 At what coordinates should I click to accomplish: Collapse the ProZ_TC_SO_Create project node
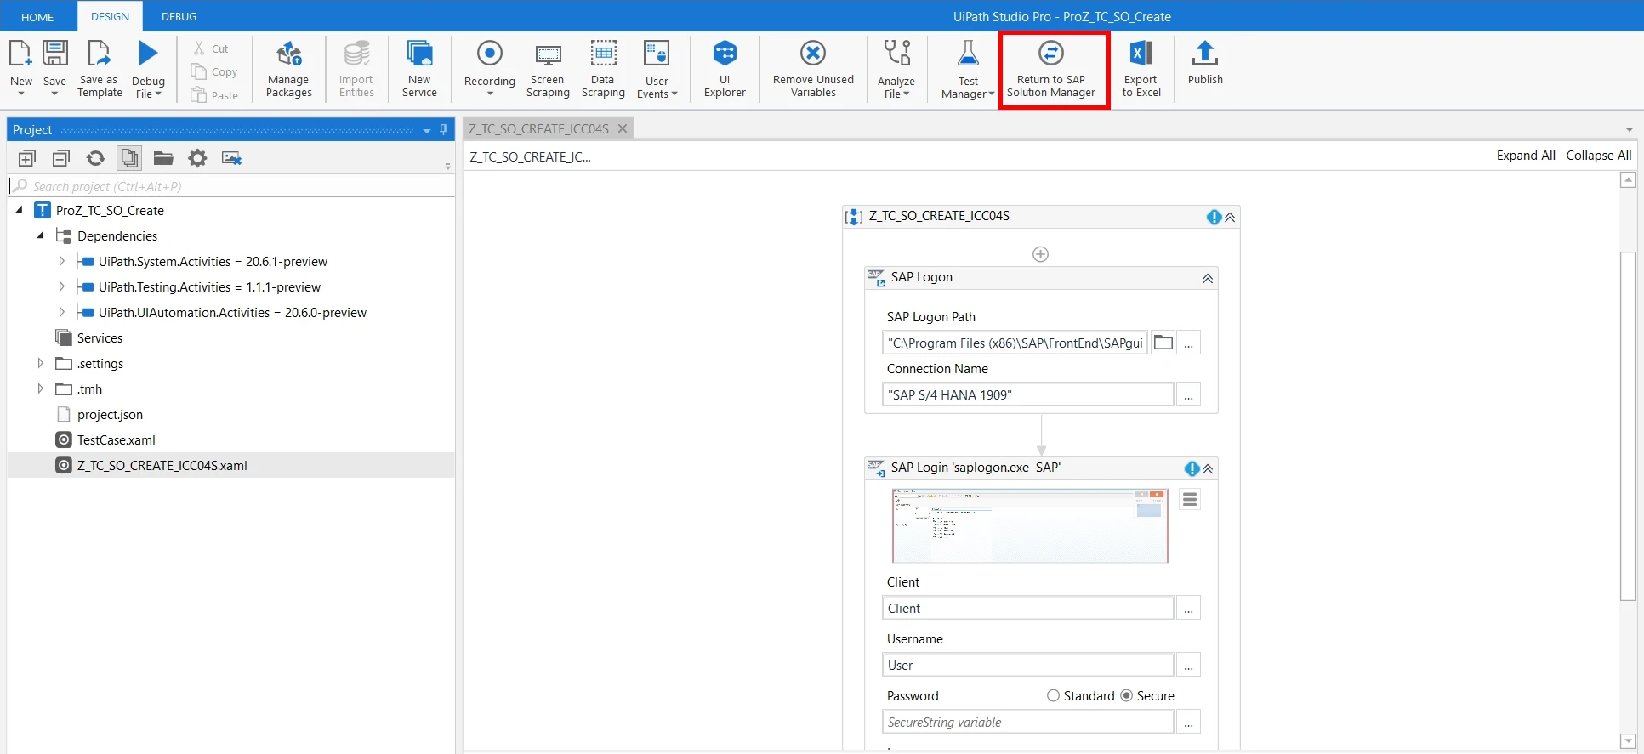20,210
